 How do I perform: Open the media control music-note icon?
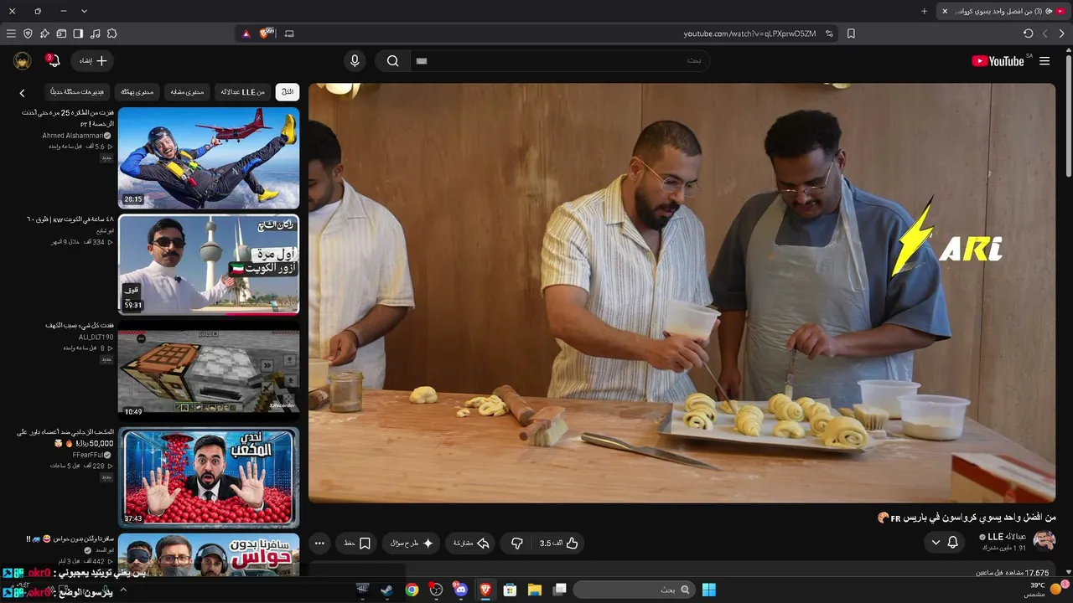(95, 33)
